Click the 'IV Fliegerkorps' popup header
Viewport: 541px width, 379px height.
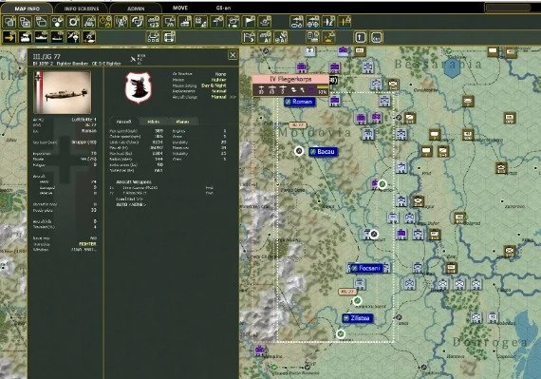(x=290, y=79)
